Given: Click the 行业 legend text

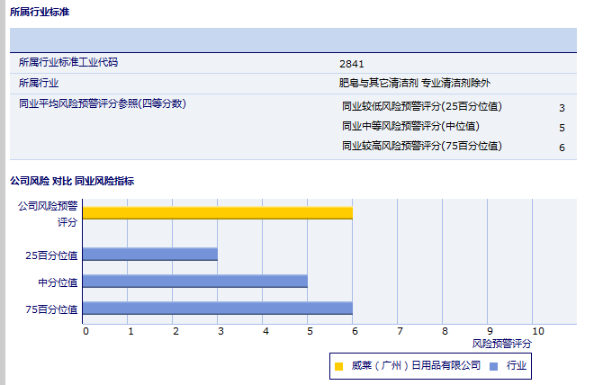Looking at the screenshot, I should [x=517, y=366].
